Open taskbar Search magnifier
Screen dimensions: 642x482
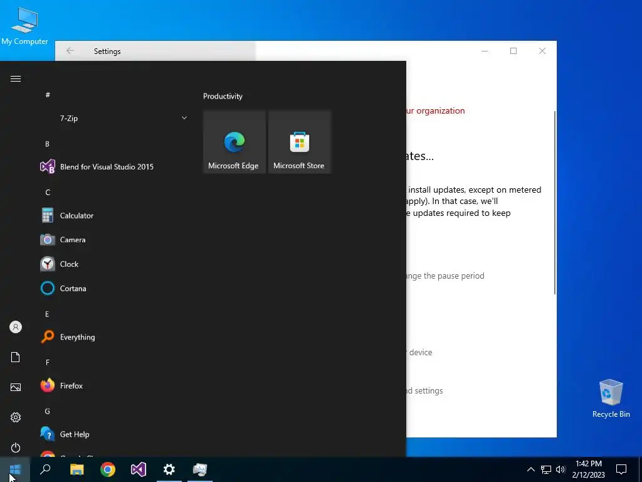[45, 469]
